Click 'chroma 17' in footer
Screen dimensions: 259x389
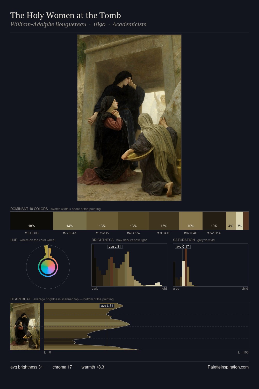[62, 367]
